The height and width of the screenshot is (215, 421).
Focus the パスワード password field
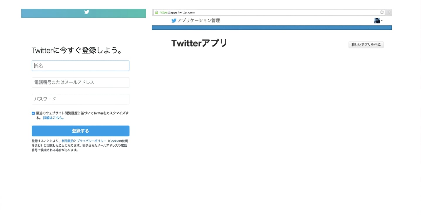(x=80, y=99)
